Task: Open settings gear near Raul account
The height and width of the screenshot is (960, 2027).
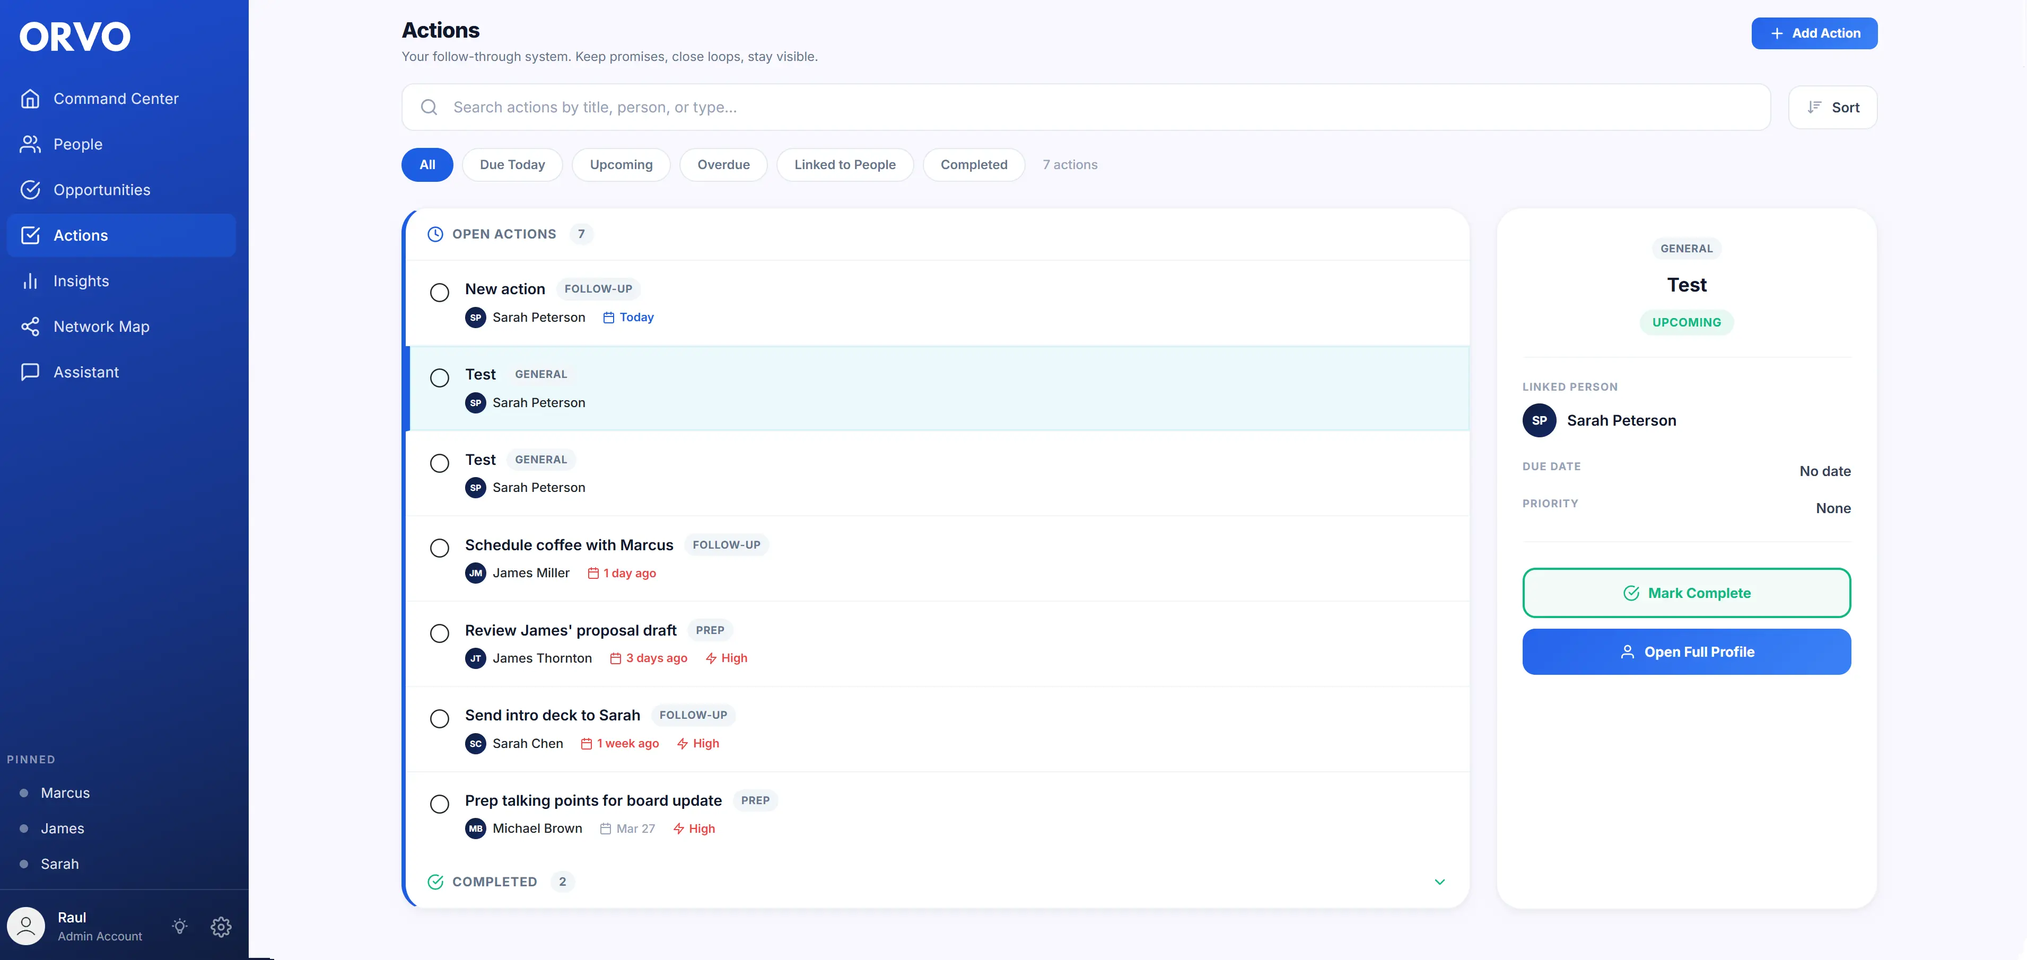Action: coord(221,927)
